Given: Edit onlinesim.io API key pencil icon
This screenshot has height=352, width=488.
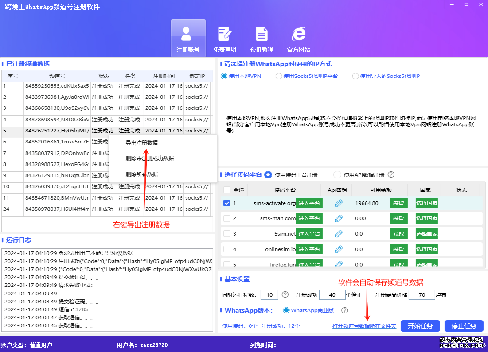Looking at the screenshot, I should pyautogui.click(x=338, y=249).
